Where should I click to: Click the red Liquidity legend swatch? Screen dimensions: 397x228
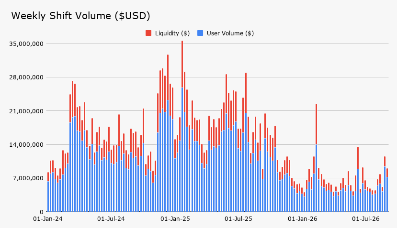[148, 33]
